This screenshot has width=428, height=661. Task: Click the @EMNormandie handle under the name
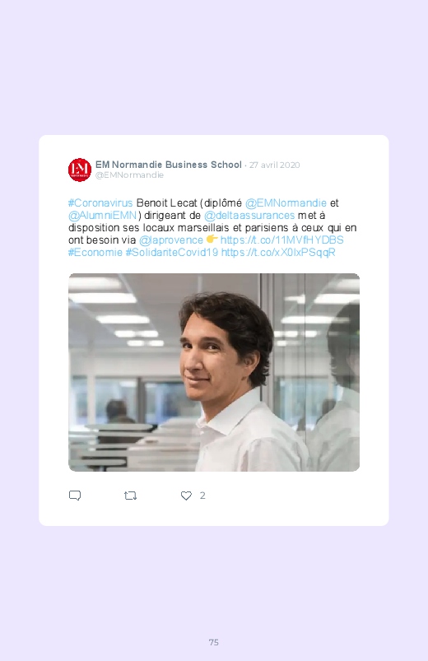[129, 175]
